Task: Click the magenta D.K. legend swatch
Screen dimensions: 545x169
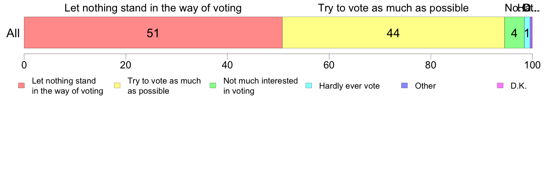Action: (x=501, y=86)
